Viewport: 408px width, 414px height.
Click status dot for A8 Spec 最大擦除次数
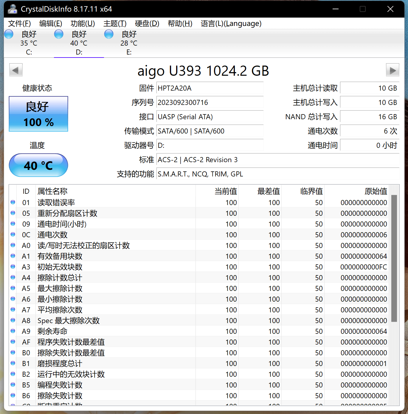(13, 320)
